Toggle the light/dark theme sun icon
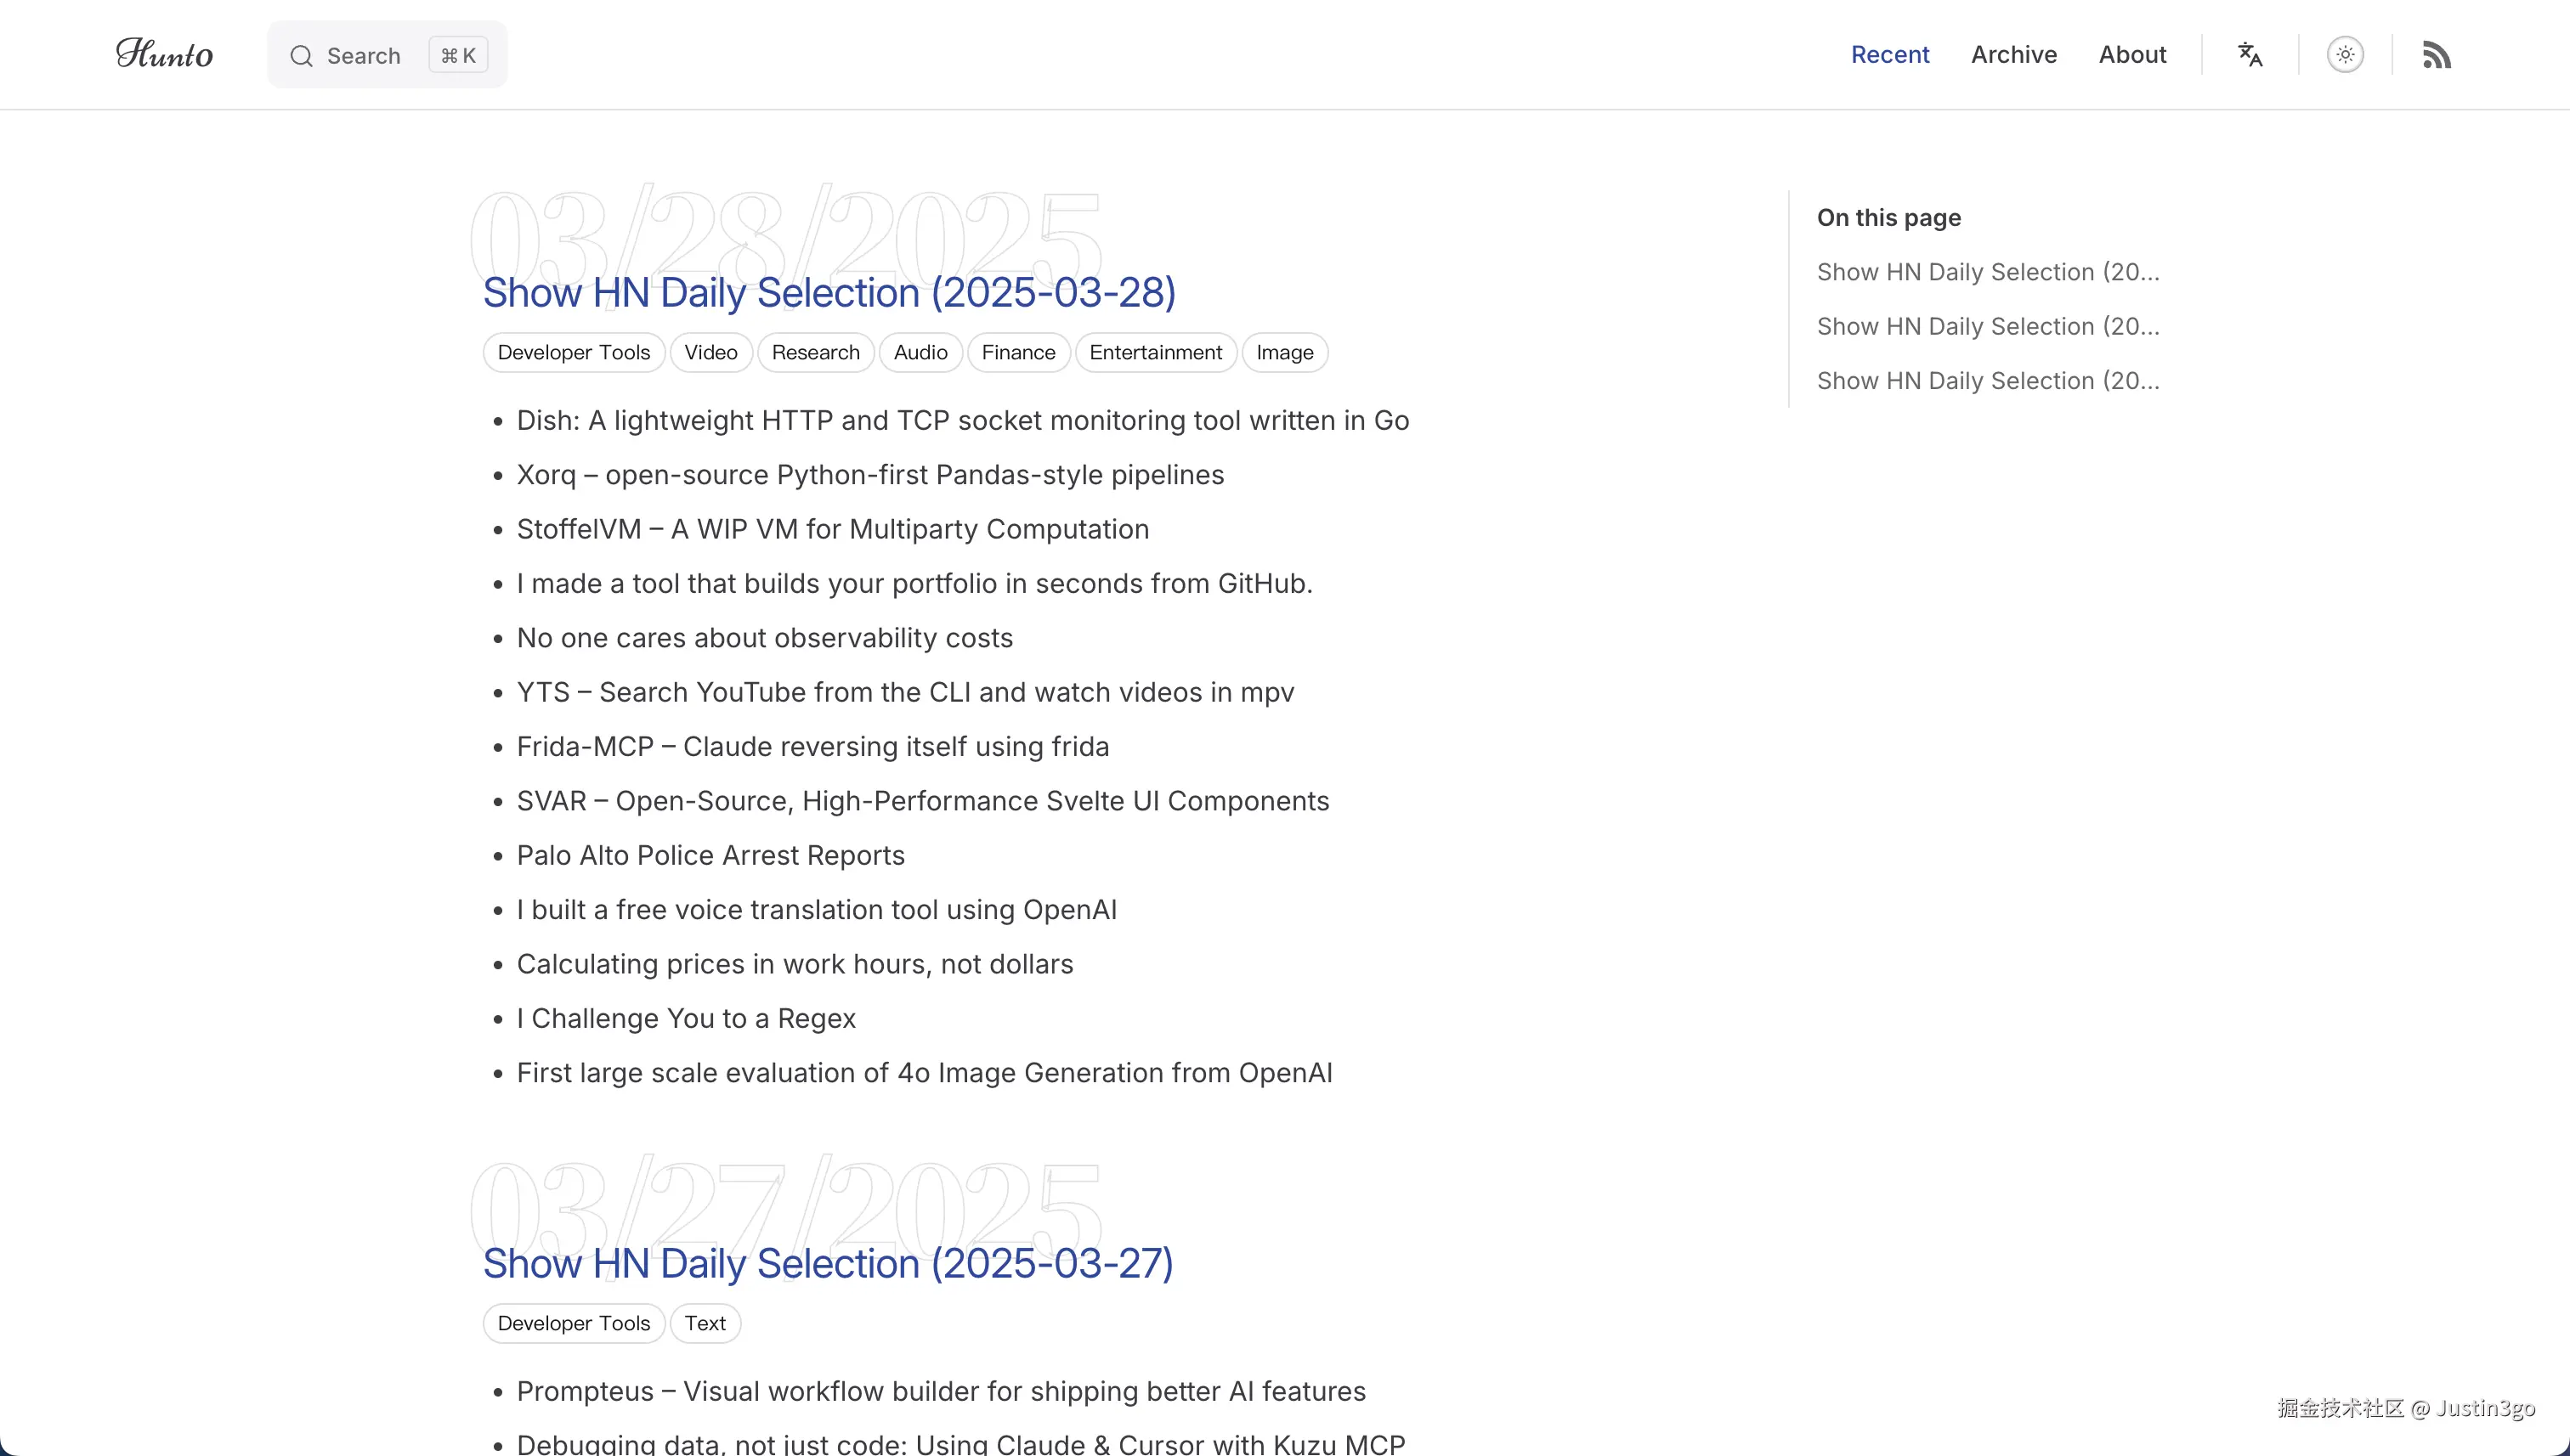Screen dimensions: 2570x1456 (x=2345, y=54)
